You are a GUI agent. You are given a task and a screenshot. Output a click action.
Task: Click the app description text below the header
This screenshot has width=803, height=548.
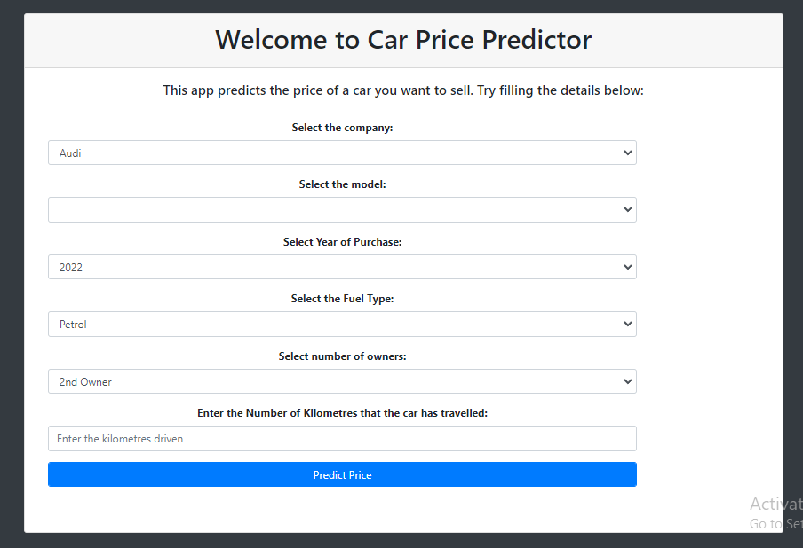point(403,90)
